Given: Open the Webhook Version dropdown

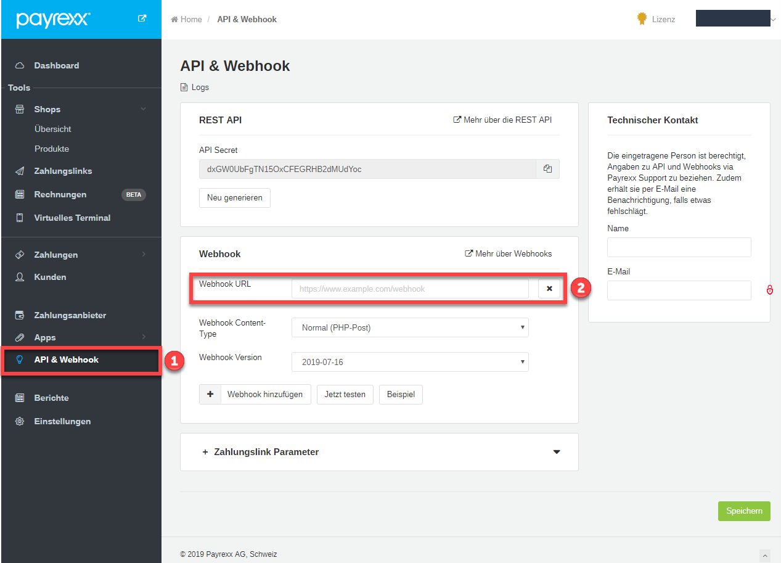Looking at the screenshot, I should (x=410, y=362).
